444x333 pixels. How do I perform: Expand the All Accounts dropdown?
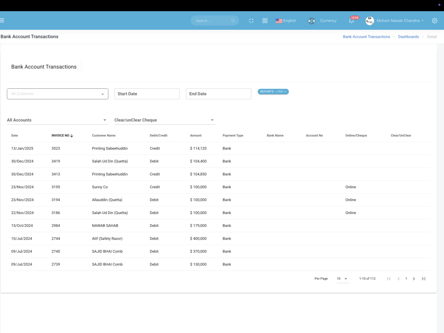click(57, 120)
